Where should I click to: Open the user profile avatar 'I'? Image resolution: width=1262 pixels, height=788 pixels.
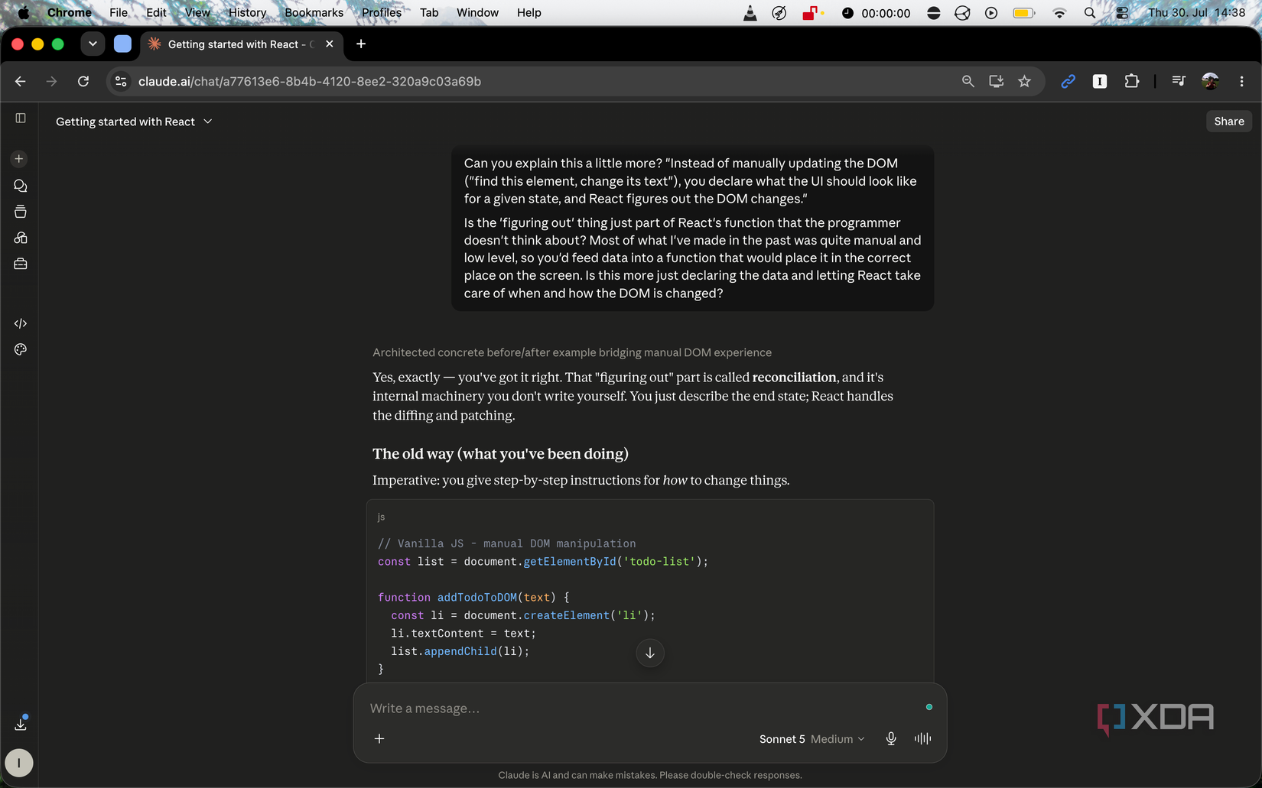[x=19, y=763]
